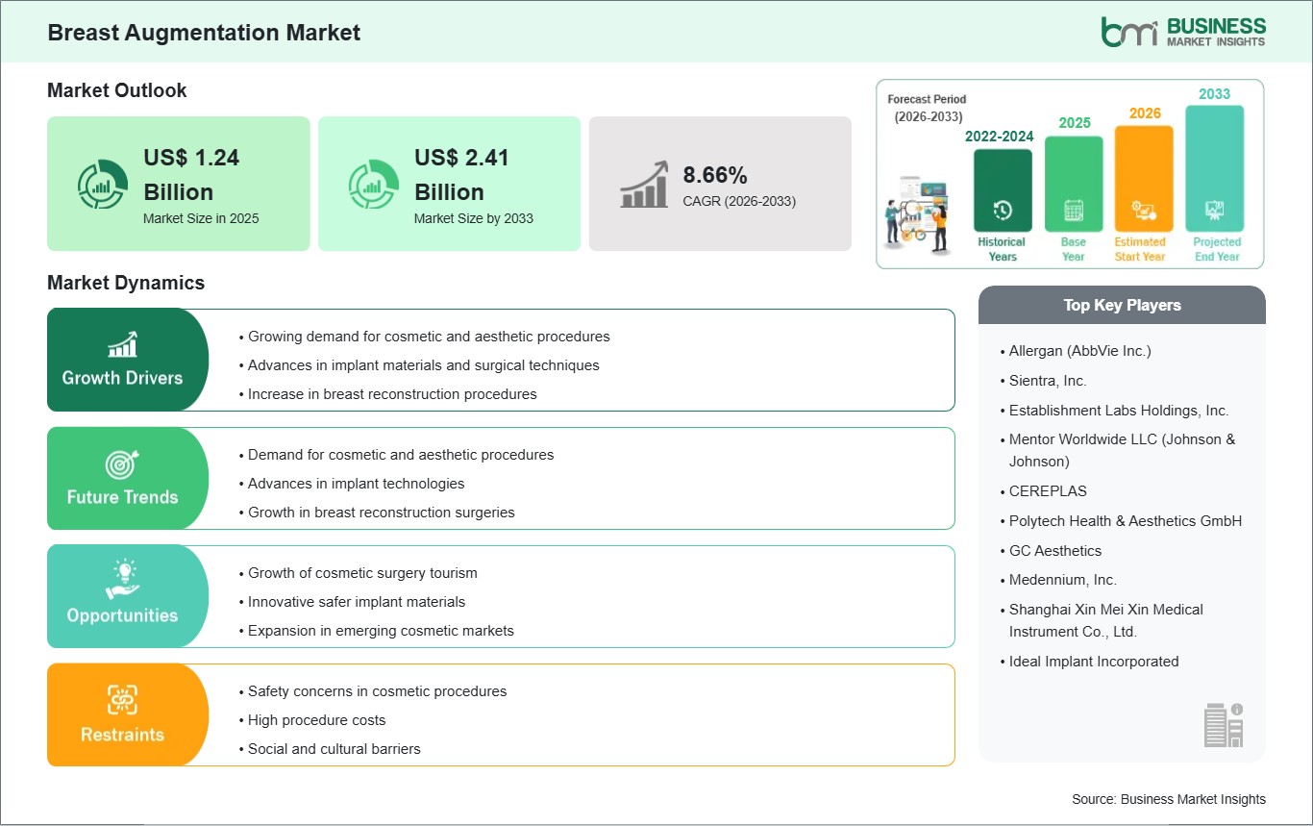Click the US$ 2.41 Billion market size card

[449, 184]
